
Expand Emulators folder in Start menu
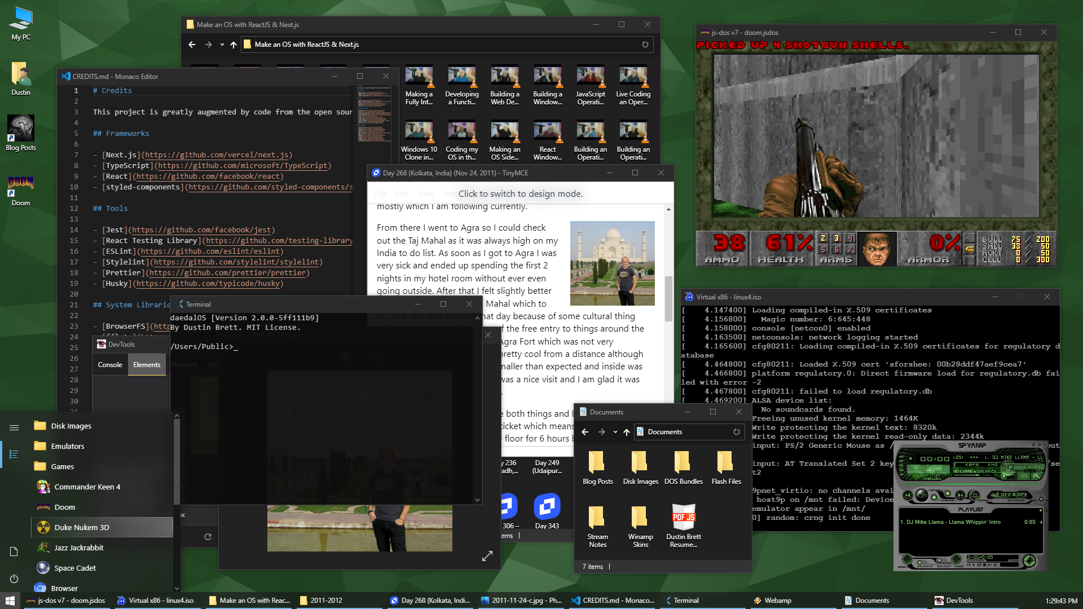click(x=67, y=446)
